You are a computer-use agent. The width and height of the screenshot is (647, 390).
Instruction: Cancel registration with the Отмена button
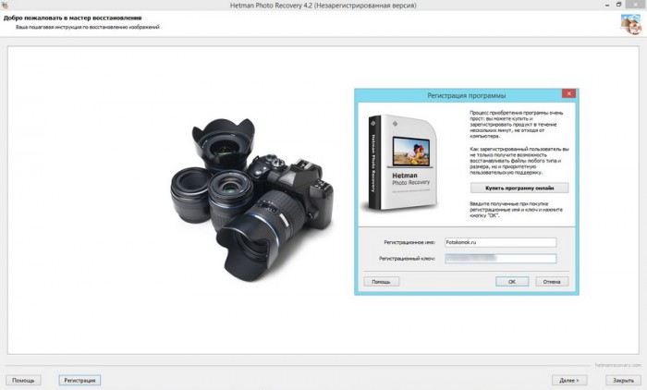point(552,282)
